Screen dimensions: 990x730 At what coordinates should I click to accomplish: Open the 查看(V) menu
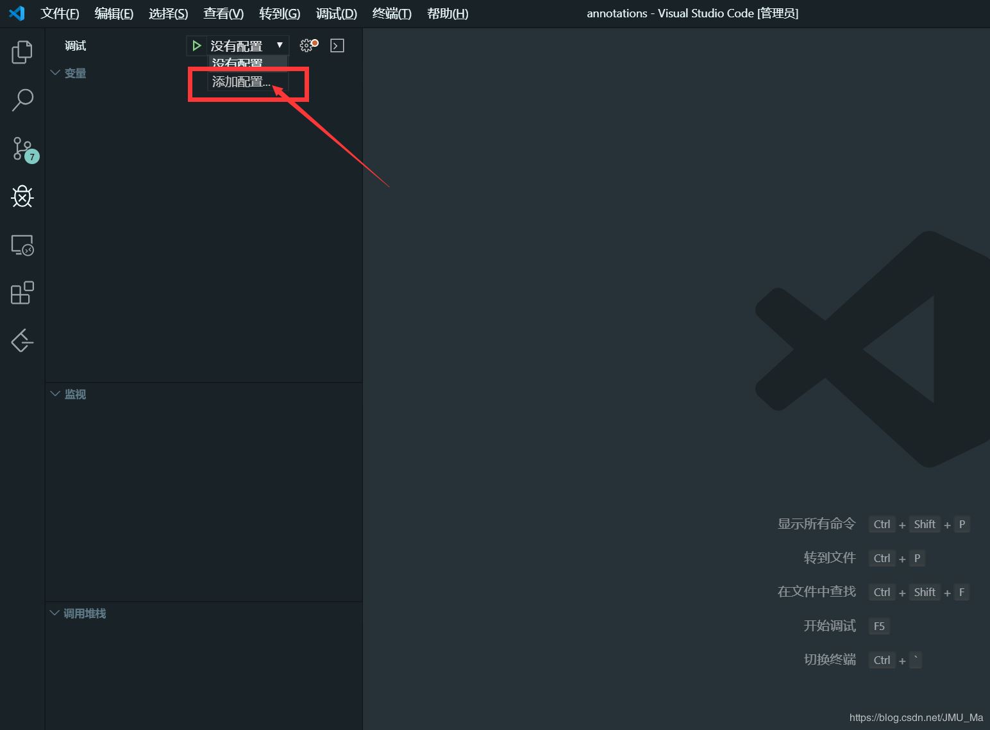(224, 13)
